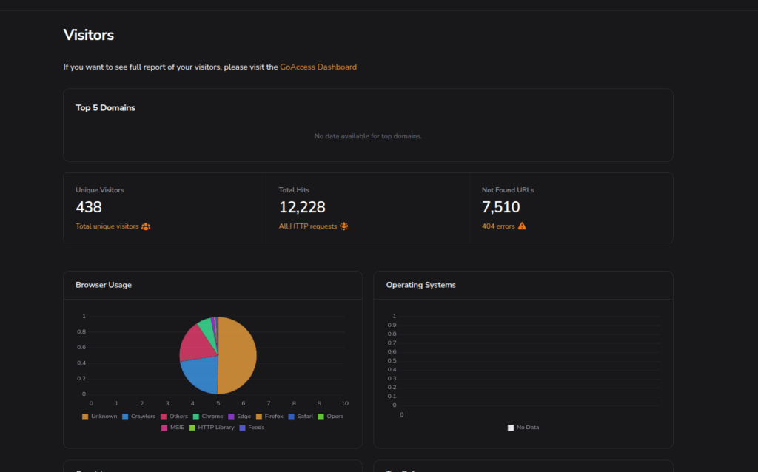This screenshot has height=472, width=758.
Task: Click the blue Crawlers pie slice
Action: [x=200, y=374]
